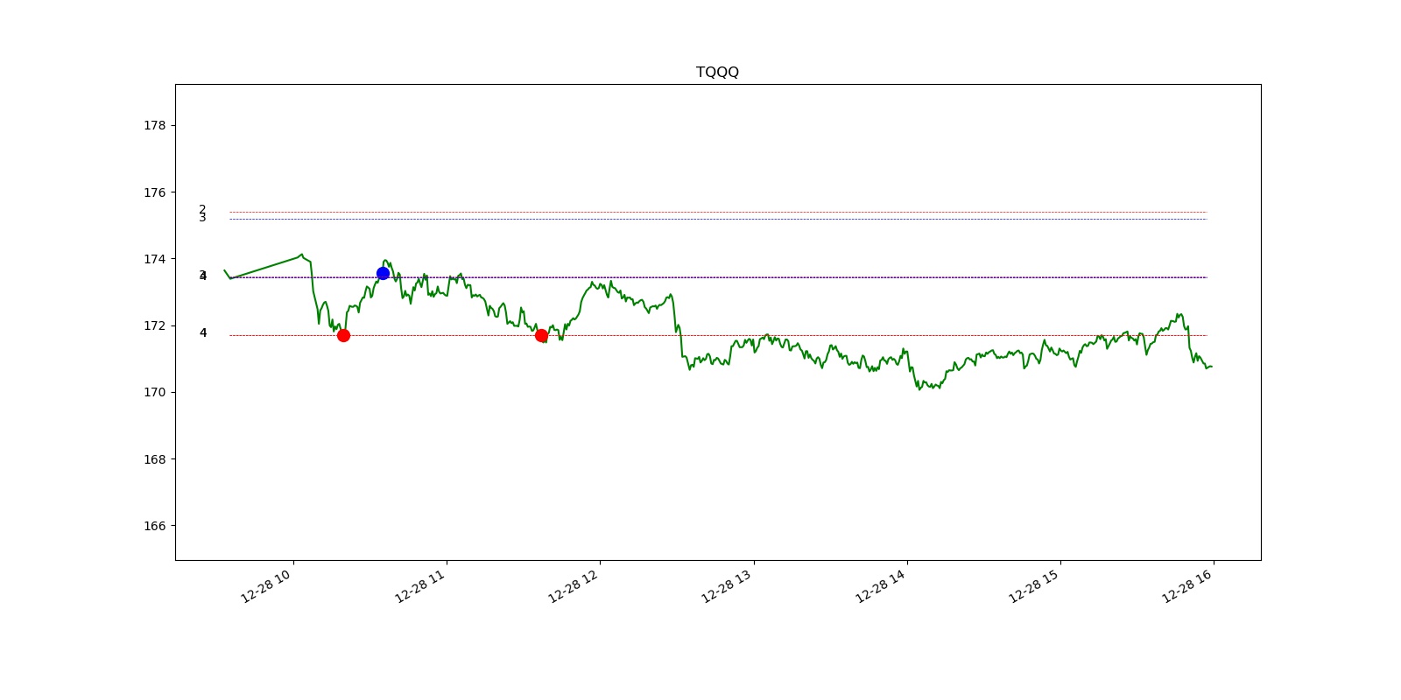The height and width of the screenshot is (700, 1401).
Task: Click level label 4 near 172
Action: (203, 332)
